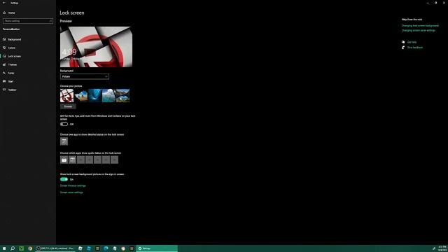Add app in first empty quick status slot
The width and height of the screenshot is (448, 252).
coord(81,160)
